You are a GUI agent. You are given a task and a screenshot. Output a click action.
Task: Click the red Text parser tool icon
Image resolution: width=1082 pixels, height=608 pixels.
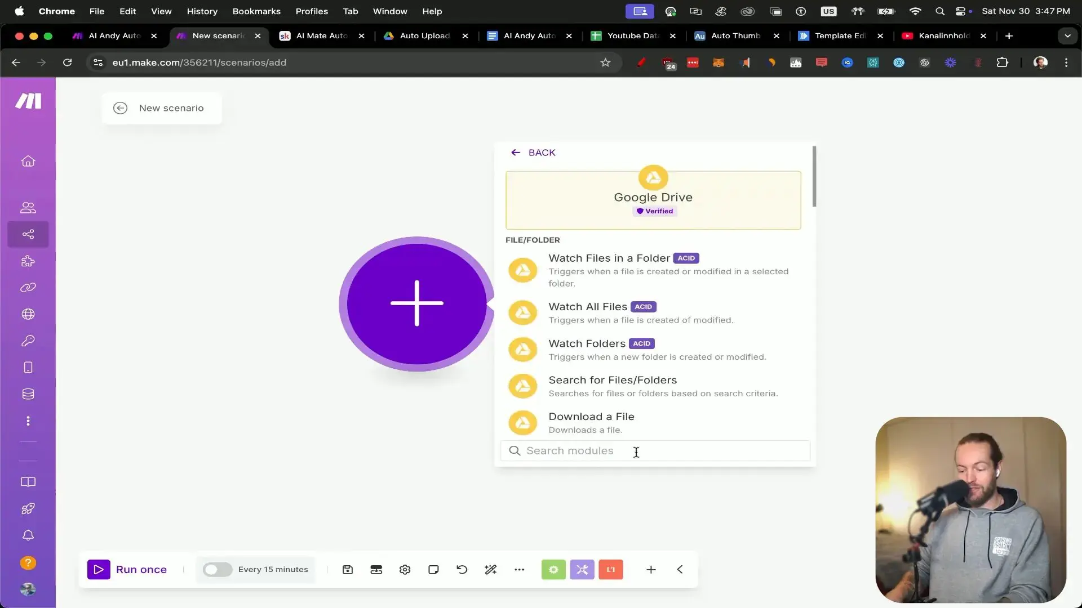[x=611, y=570]
